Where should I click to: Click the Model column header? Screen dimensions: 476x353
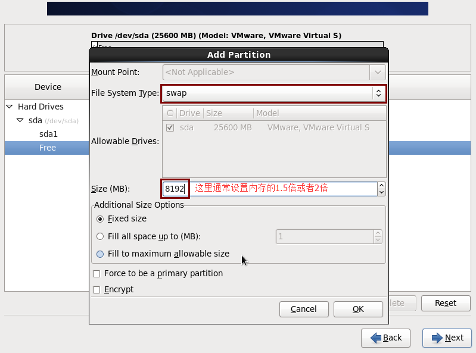pyautogui.click(x=320, y=113)
